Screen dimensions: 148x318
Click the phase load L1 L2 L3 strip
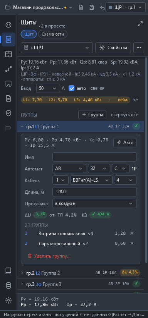[x=76, y=100]
